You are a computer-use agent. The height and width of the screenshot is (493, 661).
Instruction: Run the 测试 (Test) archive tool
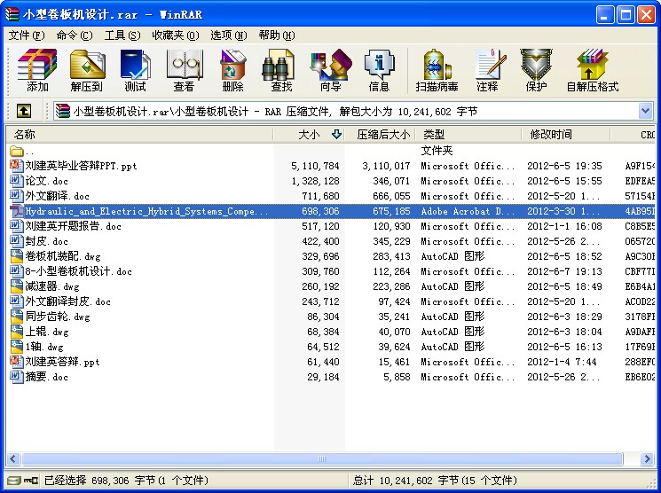[x=136, y=70]
